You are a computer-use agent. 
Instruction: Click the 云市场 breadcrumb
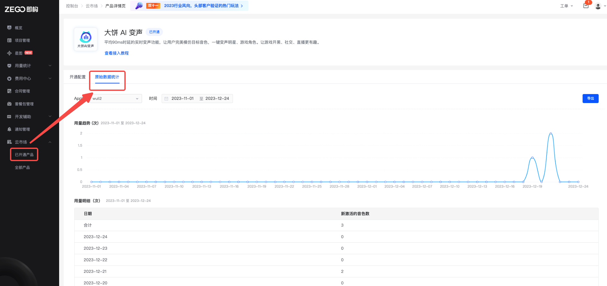click(92, 6)
